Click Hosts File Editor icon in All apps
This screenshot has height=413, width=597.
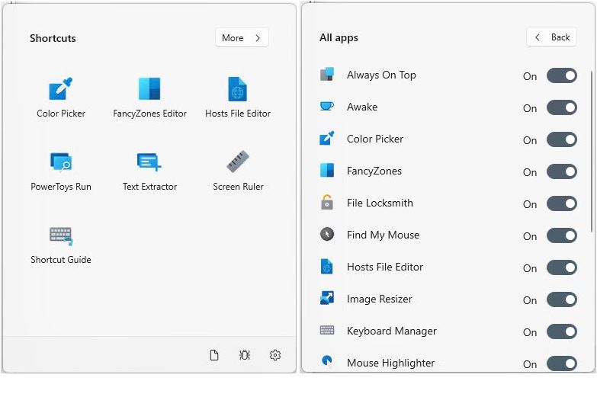pyautogui.click(x=326, y=267)
